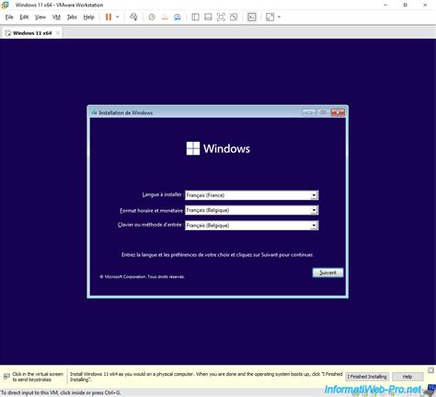This screenshot has width=436, height=397.
Task: Open the Tabs menu
Action: [72, 18]
